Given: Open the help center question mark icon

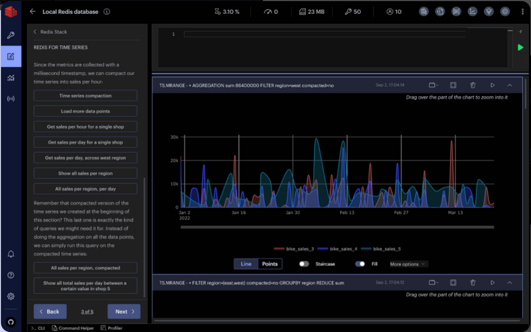Looking at the screenshot, I should pos(11,275).
